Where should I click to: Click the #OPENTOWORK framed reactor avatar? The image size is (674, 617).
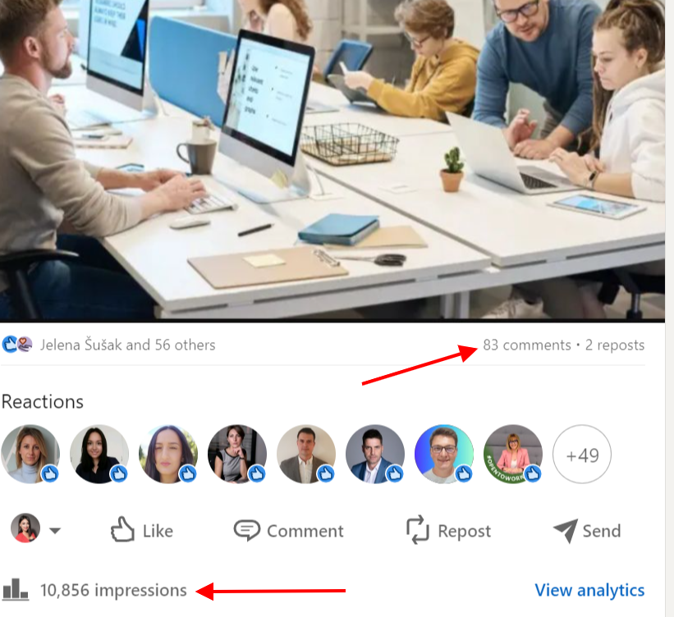pyautogui.click(x=513, y=455)
